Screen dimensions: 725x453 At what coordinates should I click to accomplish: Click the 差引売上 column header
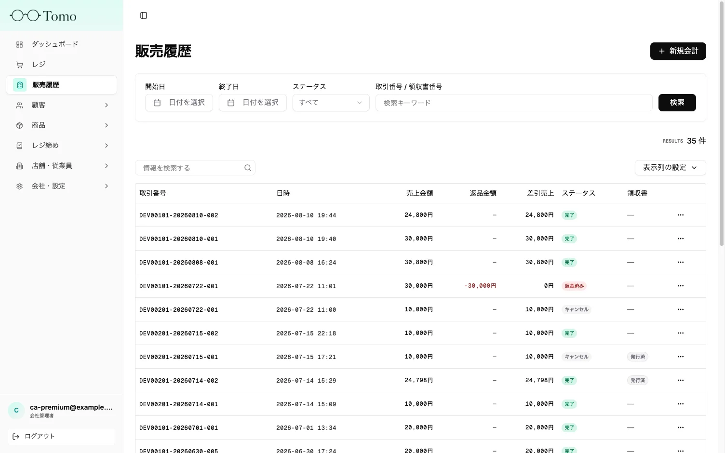[x=540, y=193]
